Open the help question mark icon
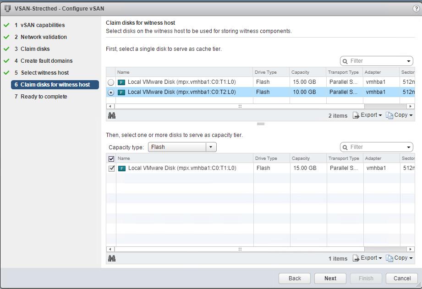 point(416,8)
